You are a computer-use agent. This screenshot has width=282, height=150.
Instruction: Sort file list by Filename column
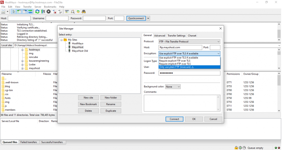pos(7,74)
